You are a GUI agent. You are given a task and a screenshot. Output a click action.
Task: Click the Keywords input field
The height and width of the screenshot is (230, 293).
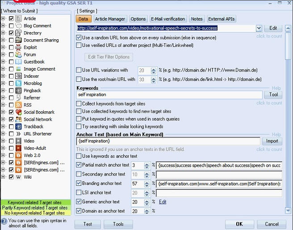[169, 95]
